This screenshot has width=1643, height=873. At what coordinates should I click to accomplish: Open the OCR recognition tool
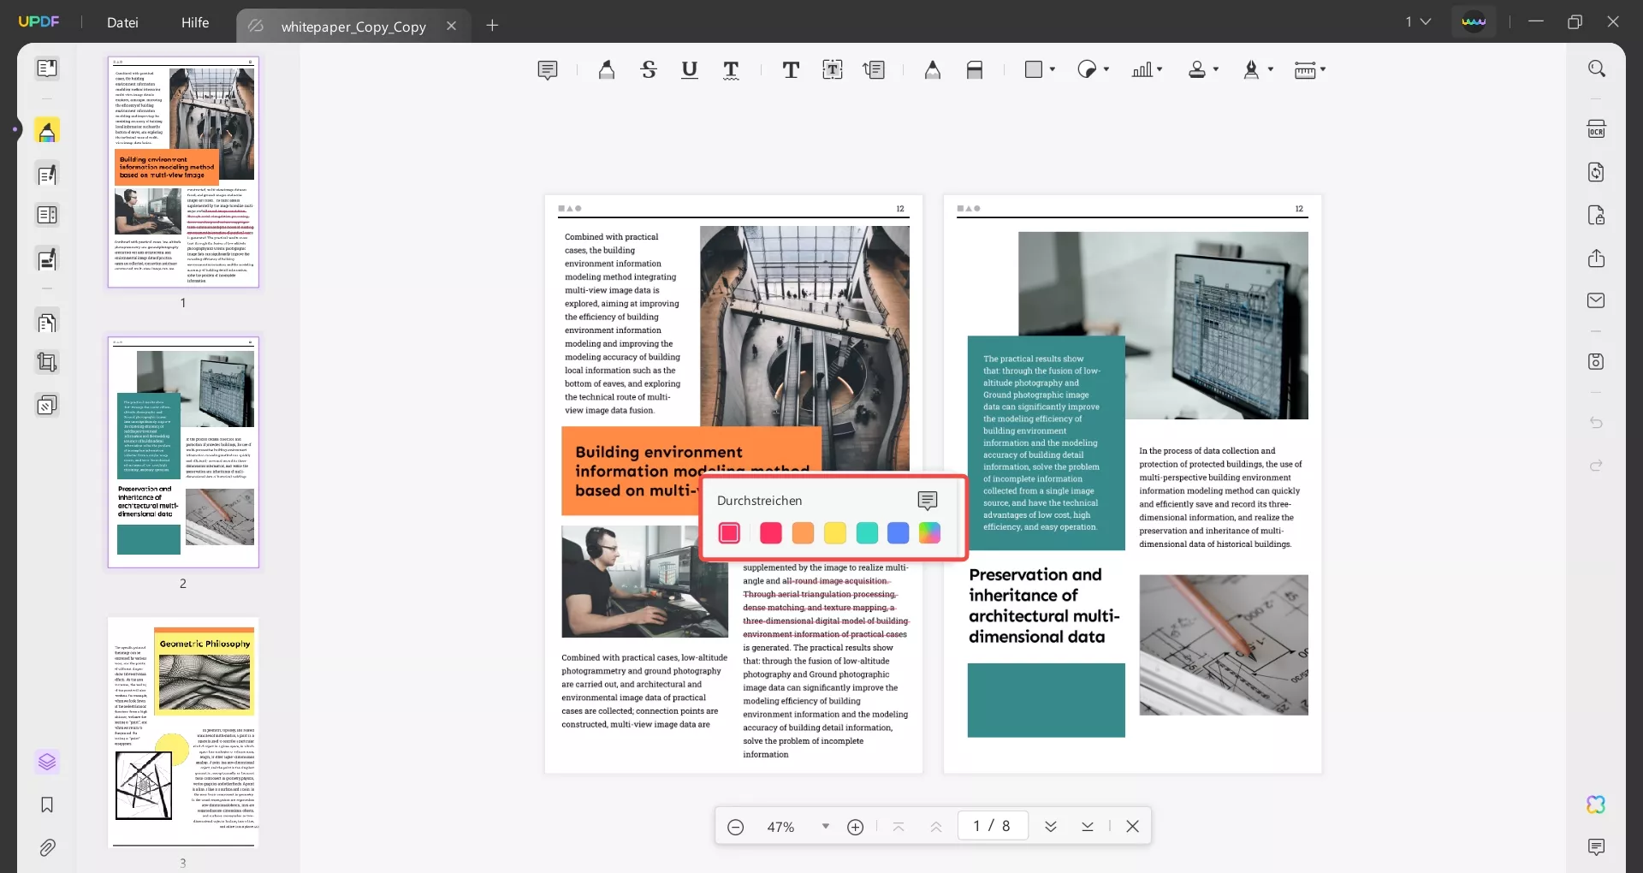click(1596, 129)
